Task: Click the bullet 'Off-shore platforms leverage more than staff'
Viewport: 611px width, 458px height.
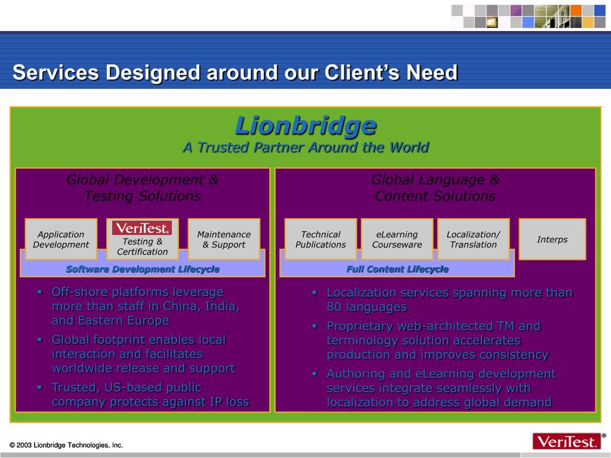Action: [146, 306]
